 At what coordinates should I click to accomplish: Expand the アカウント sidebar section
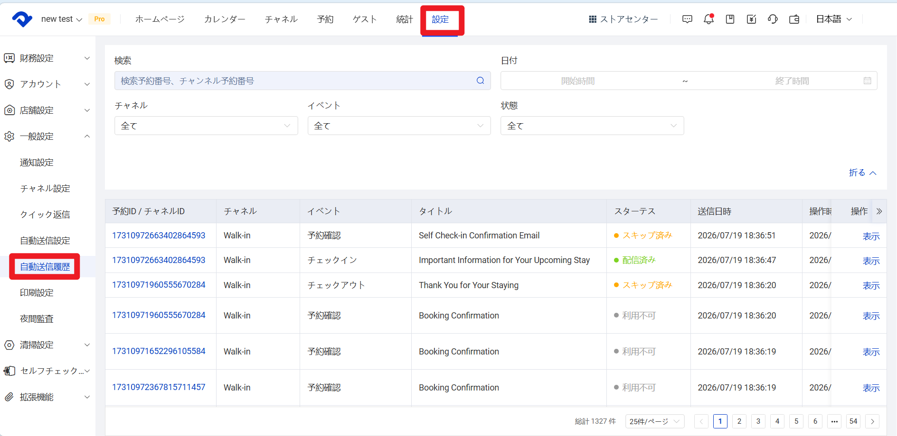pos(47,84)
